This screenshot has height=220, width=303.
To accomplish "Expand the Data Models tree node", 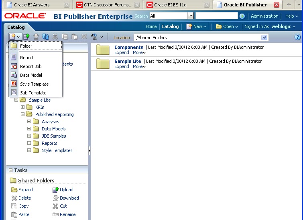I will [x=29, y=128].
